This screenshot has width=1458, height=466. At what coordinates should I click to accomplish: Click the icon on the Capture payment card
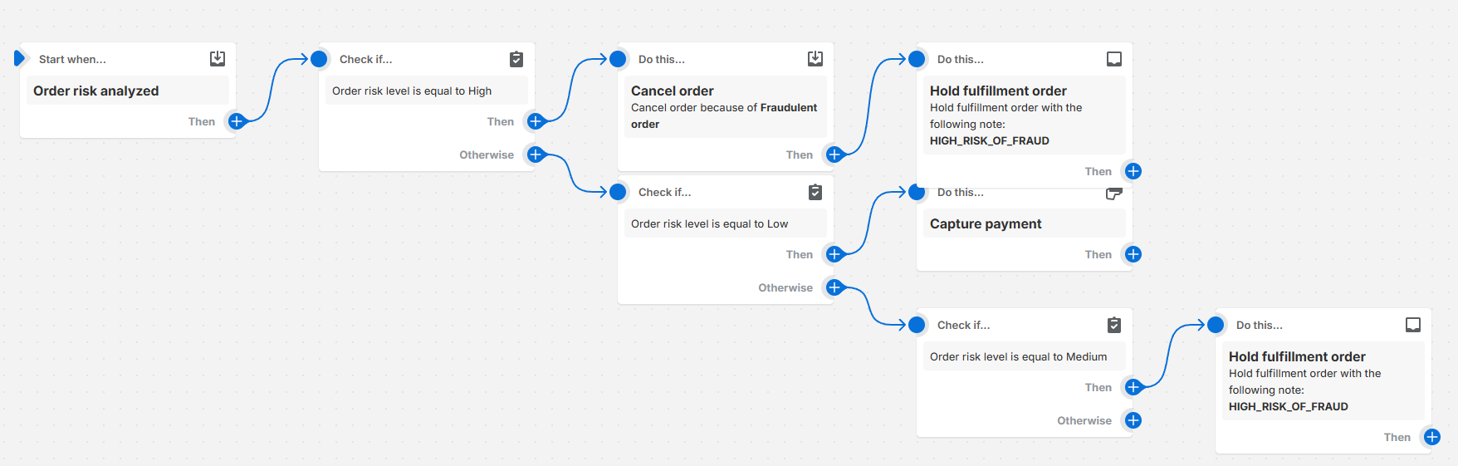point(1114,194)
